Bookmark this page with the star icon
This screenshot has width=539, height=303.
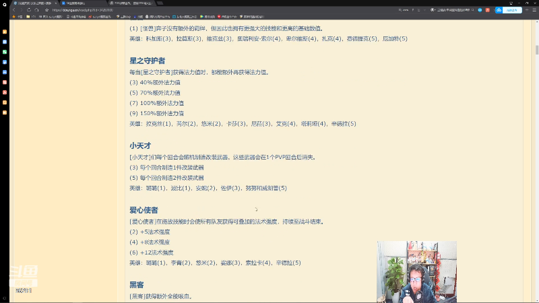click(x=46, y=10)
